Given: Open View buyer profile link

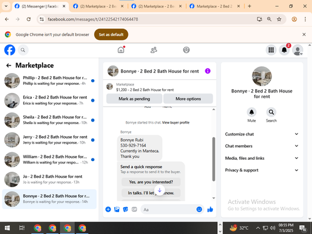Looking at the screenshot, I should point(175,122).
